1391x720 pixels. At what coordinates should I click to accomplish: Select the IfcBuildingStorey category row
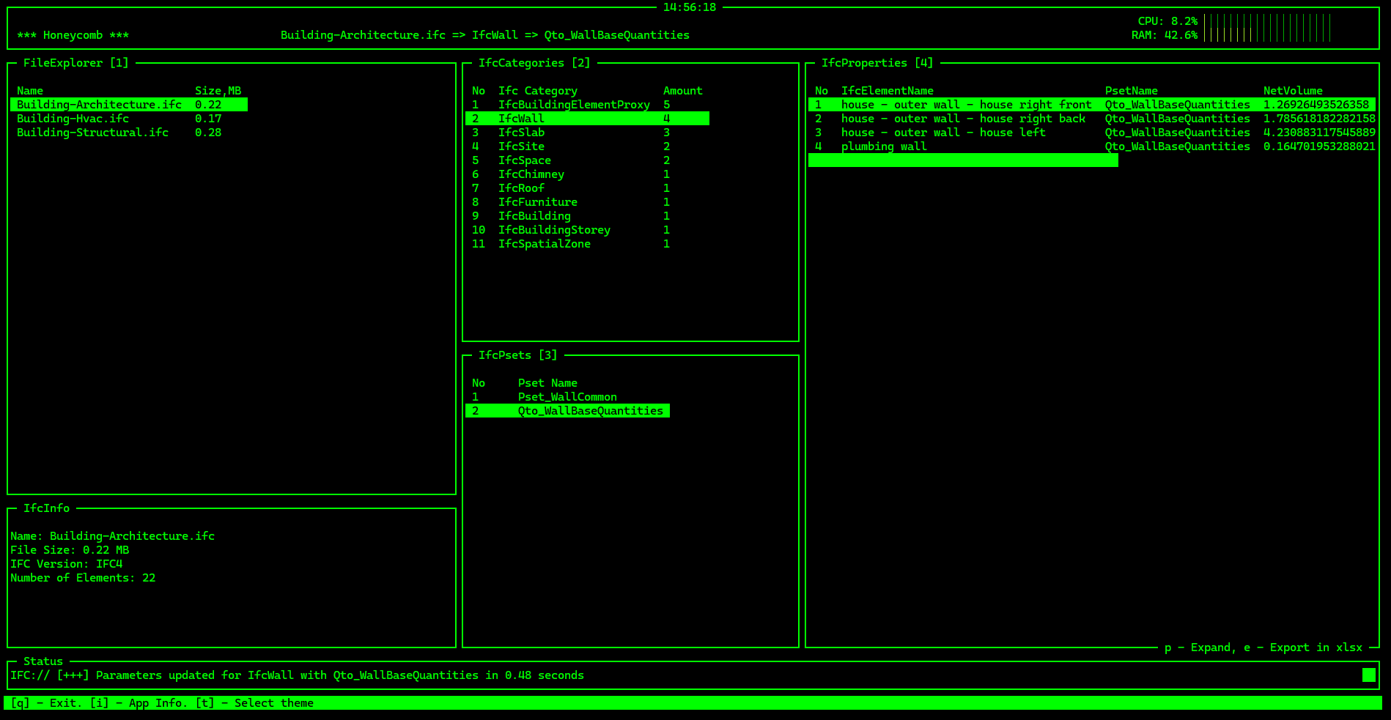coord(587,230)
